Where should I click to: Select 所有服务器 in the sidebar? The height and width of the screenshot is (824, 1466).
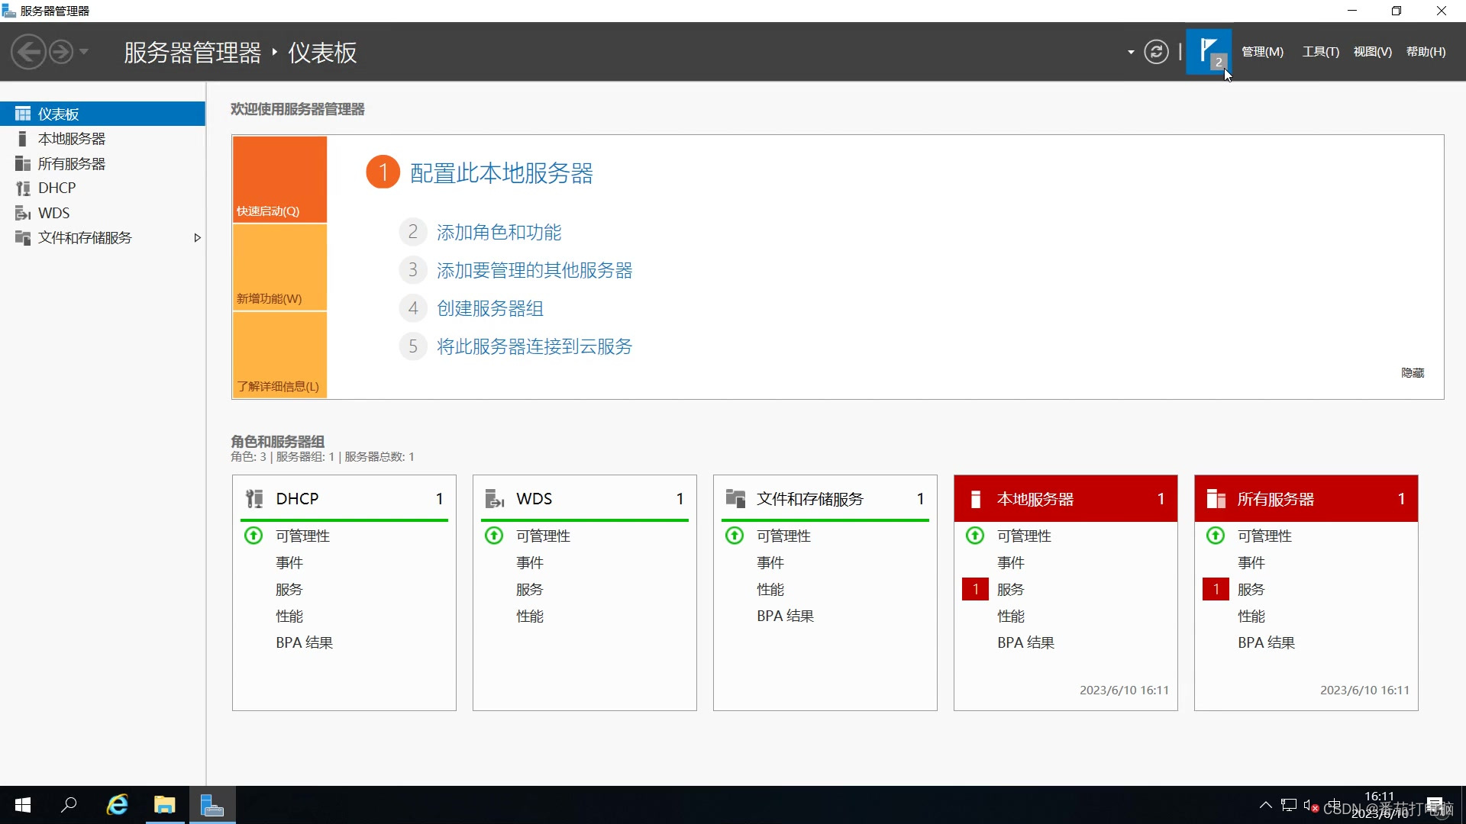pos(102,163)
